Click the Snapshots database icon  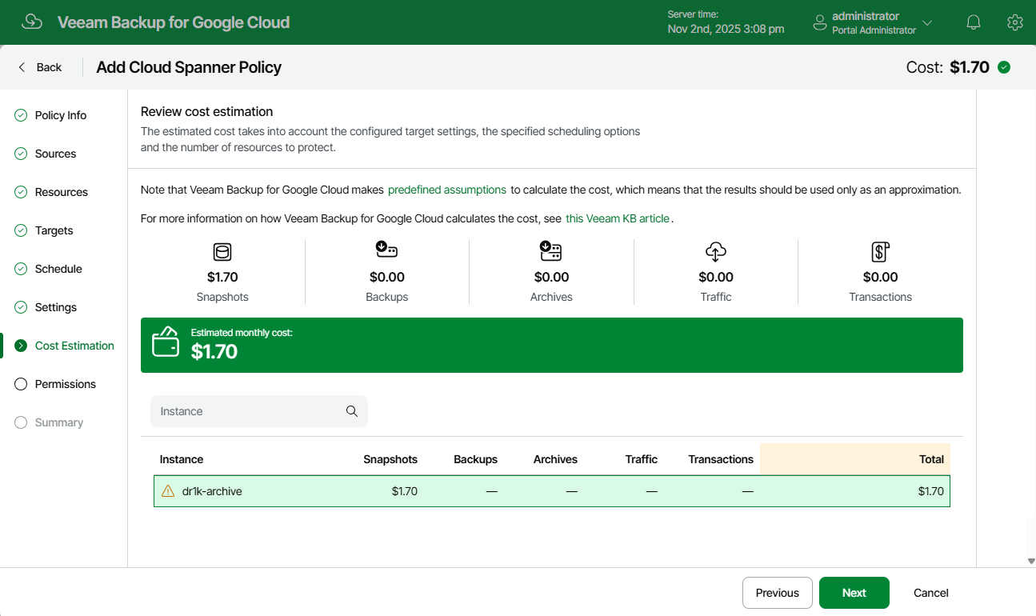click(x=222, y=252)
